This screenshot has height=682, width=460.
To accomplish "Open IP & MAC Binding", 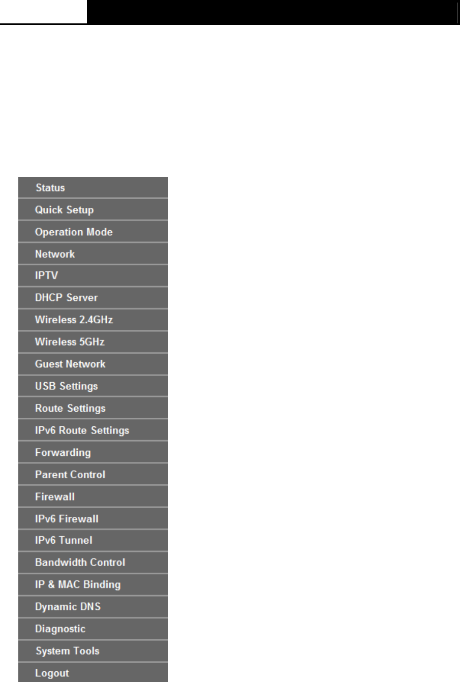I will (x=93, y=585).
